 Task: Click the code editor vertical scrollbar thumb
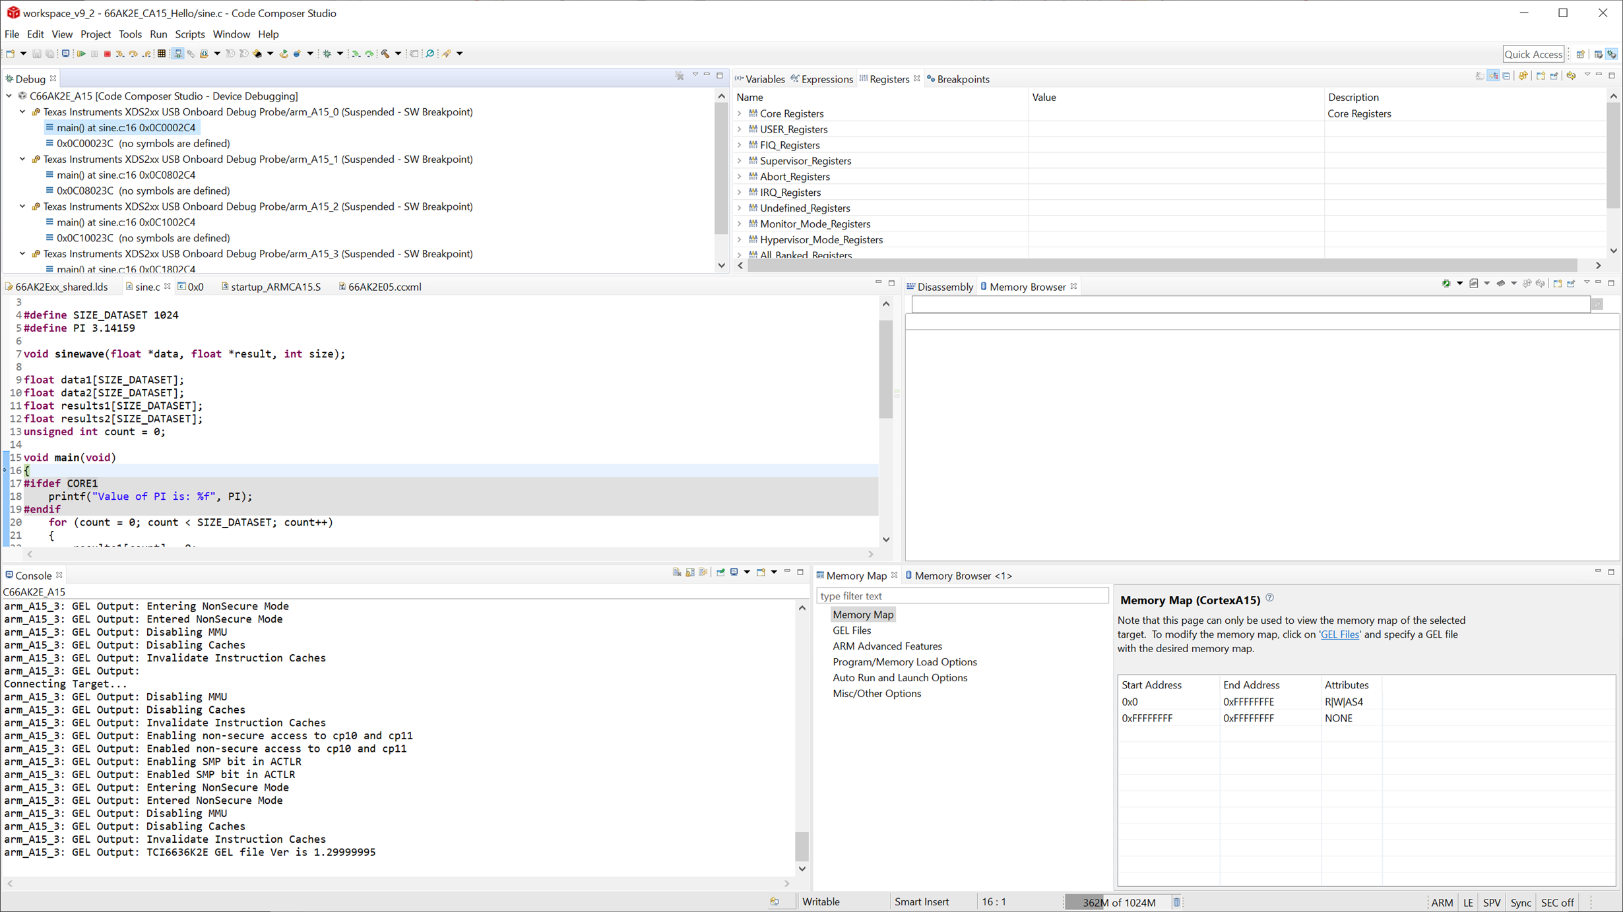886,369
